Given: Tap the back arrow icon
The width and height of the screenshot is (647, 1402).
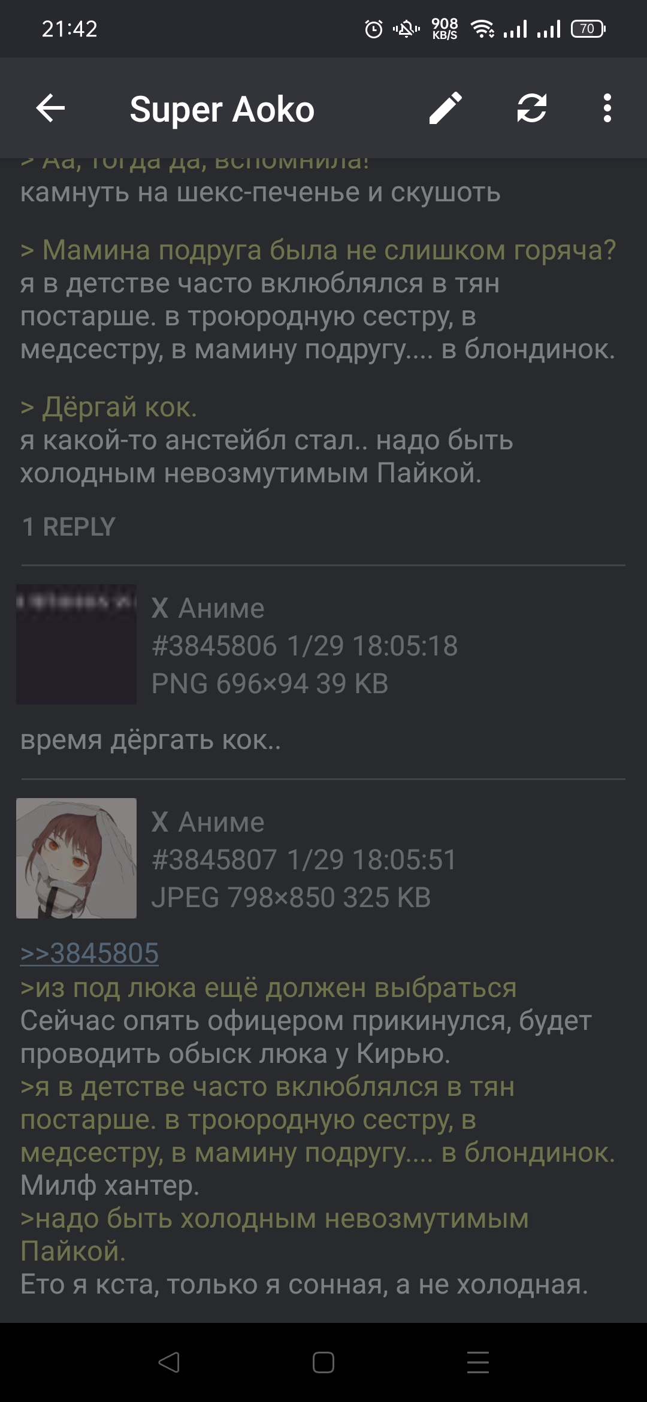Looking at the screenshot, I should (x=50, y=108).
